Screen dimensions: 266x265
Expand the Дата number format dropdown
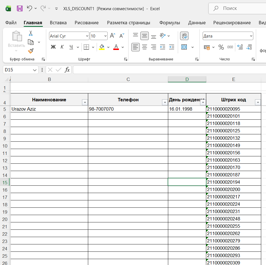coord(251,36)
